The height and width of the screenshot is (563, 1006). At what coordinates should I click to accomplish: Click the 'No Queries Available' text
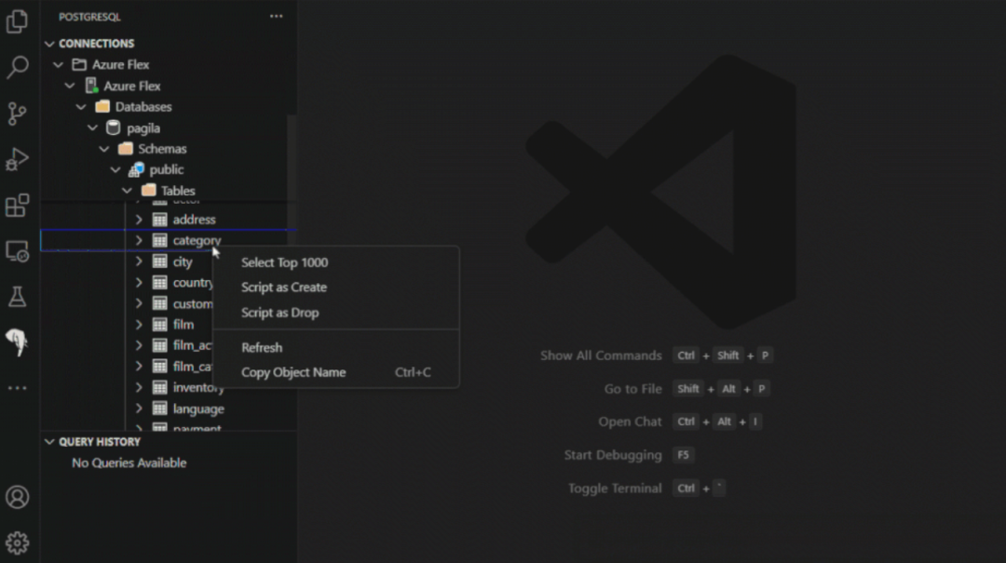(x=129, y=463)
